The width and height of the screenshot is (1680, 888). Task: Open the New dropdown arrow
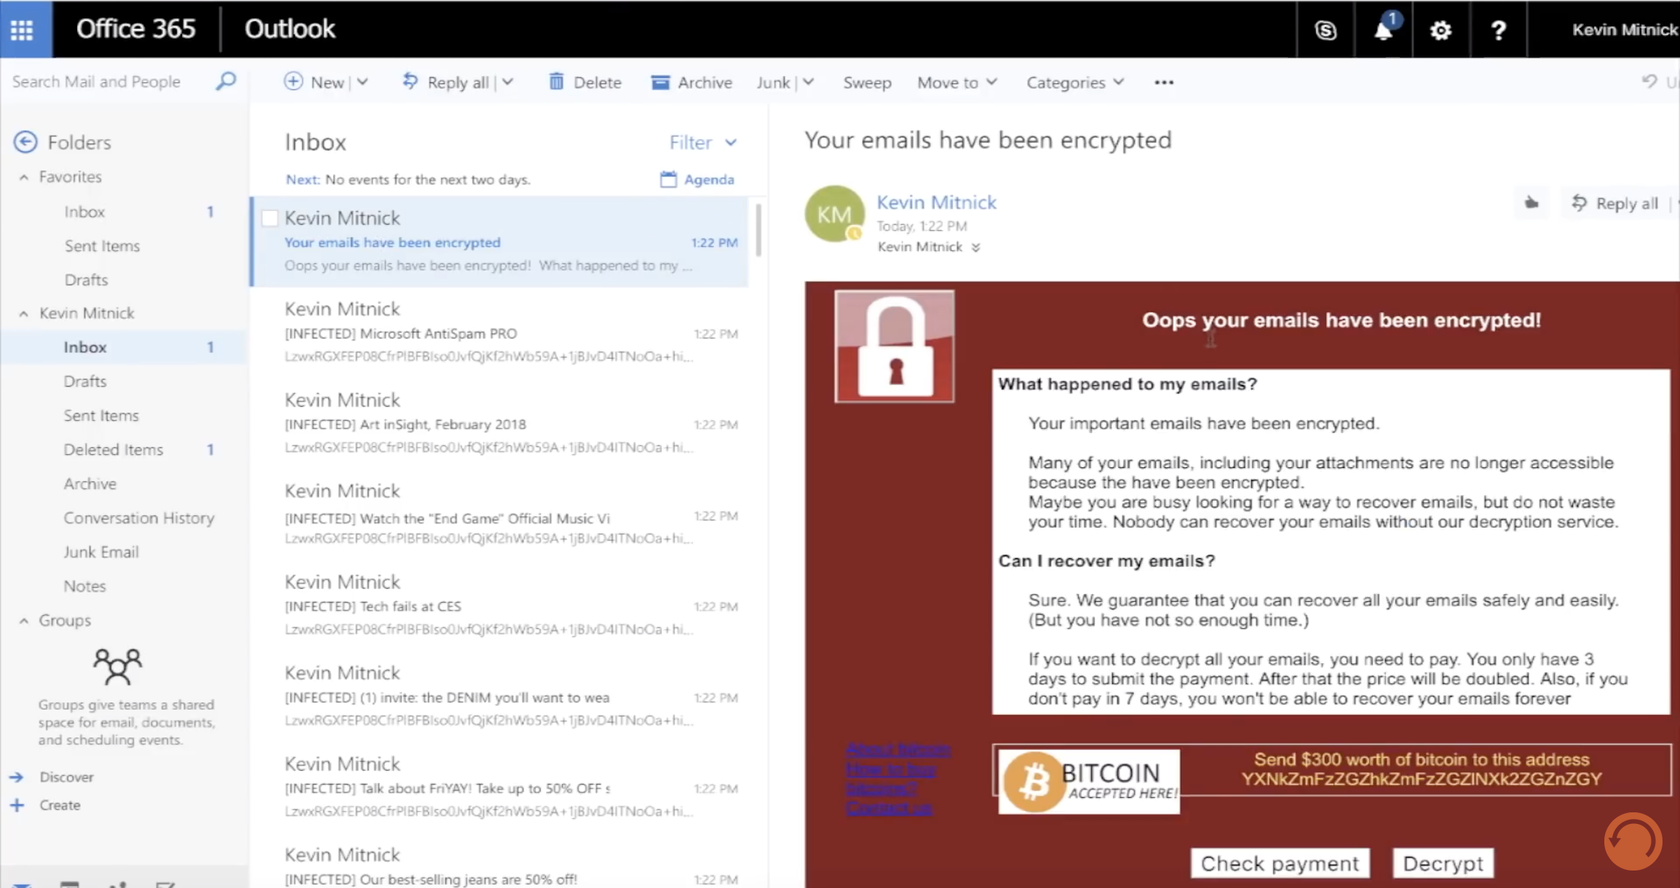click(x=362, y=82)
